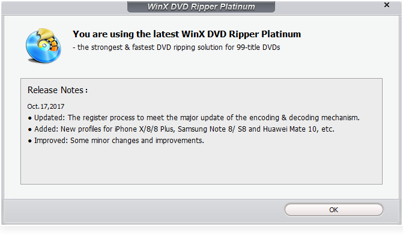
Task: Select the "Improved: Some minor changes" line
Action: pyautogui.click(x=119, y=141)
